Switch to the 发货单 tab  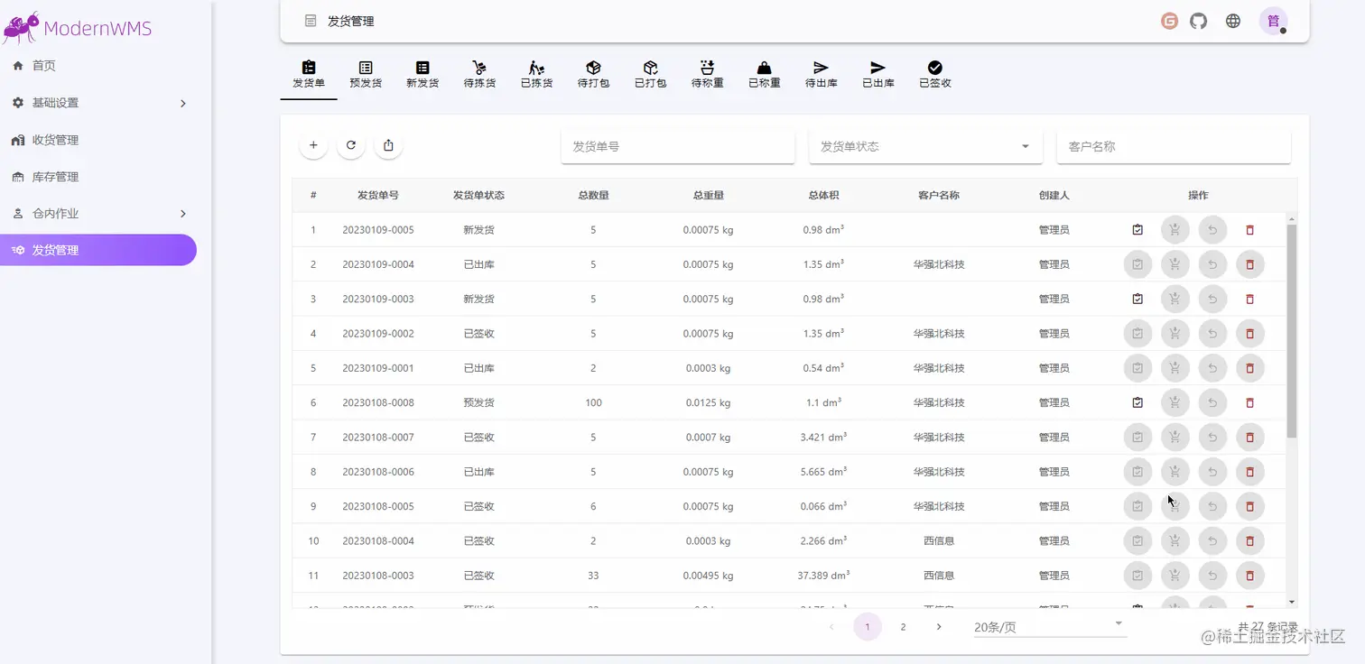[309, 76]
